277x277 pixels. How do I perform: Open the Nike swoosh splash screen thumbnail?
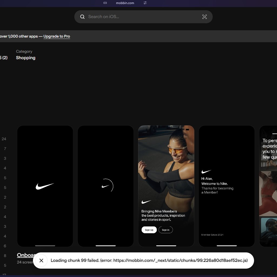(45, 186)
